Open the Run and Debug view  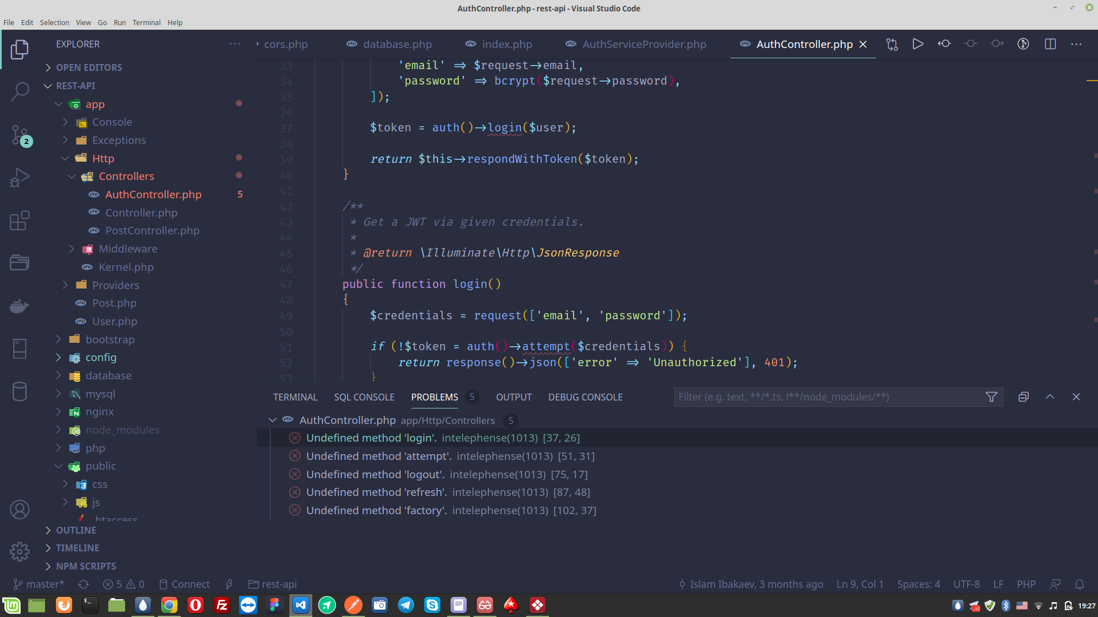click(19, 178)
